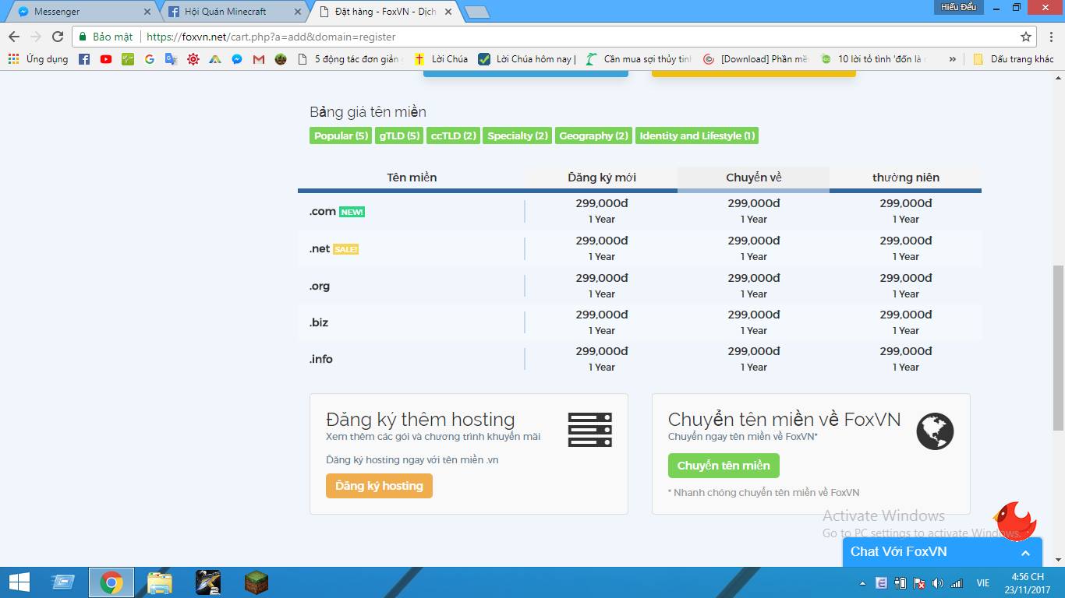Image resolution: width=1065 pixels, height=598 pixels.
Task: Open the Gmail bookmark
Action: 259,59
